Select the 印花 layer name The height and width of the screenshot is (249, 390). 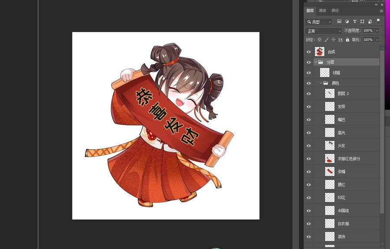(x=341, y=198)
